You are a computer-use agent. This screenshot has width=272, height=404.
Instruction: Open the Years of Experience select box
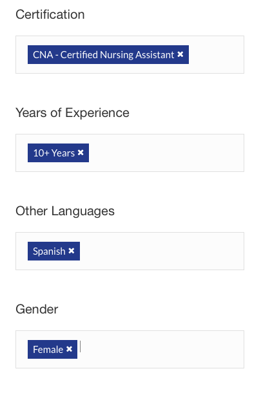click(x=130, y=153)
